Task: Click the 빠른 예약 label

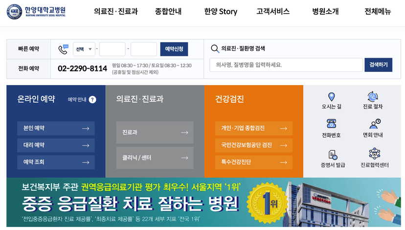Action: (28, 49)
